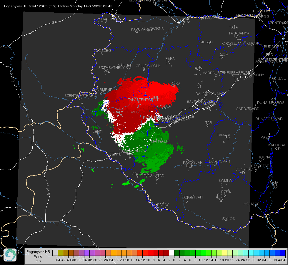Select the pale yellow legend swatch near 18
288x265 pixels.
click(225, 253)
